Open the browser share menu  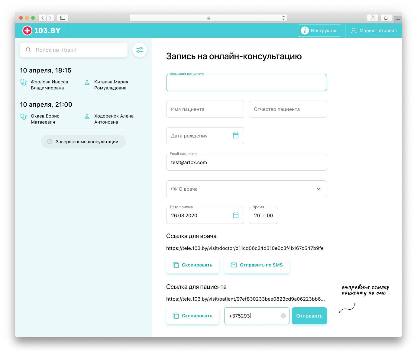[x=373, y=18]
